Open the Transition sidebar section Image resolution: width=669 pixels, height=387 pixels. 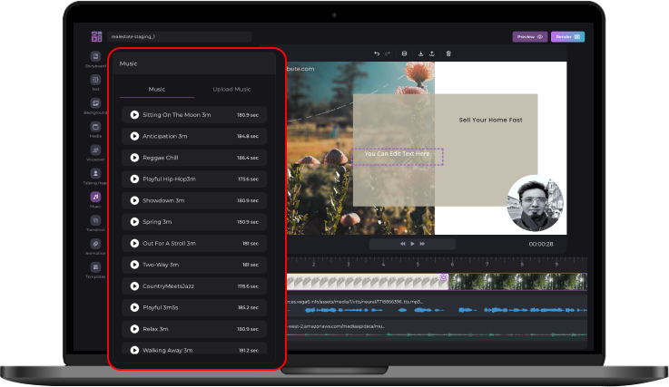(95, 221)
